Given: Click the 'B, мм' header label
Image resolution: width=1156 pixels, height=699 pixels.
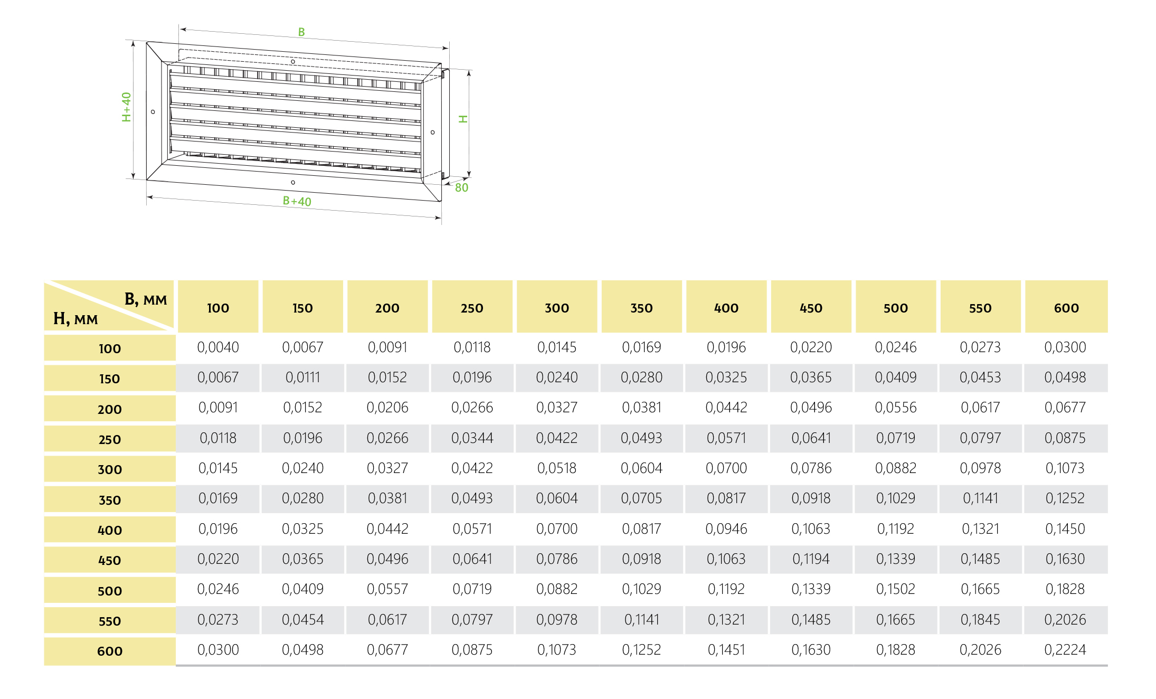Looking at the screenshot, I should pyautogui.click(x=146, y=299).
